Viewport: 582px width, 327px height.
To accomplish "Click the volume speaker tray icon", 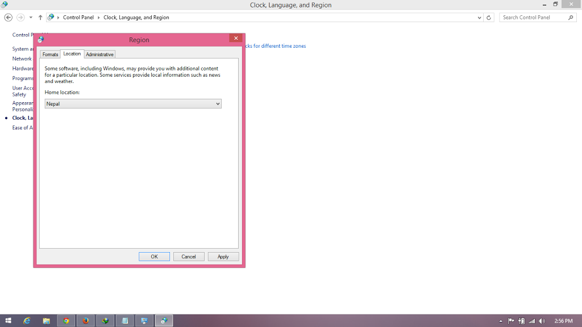I will [x=542, y=321].
